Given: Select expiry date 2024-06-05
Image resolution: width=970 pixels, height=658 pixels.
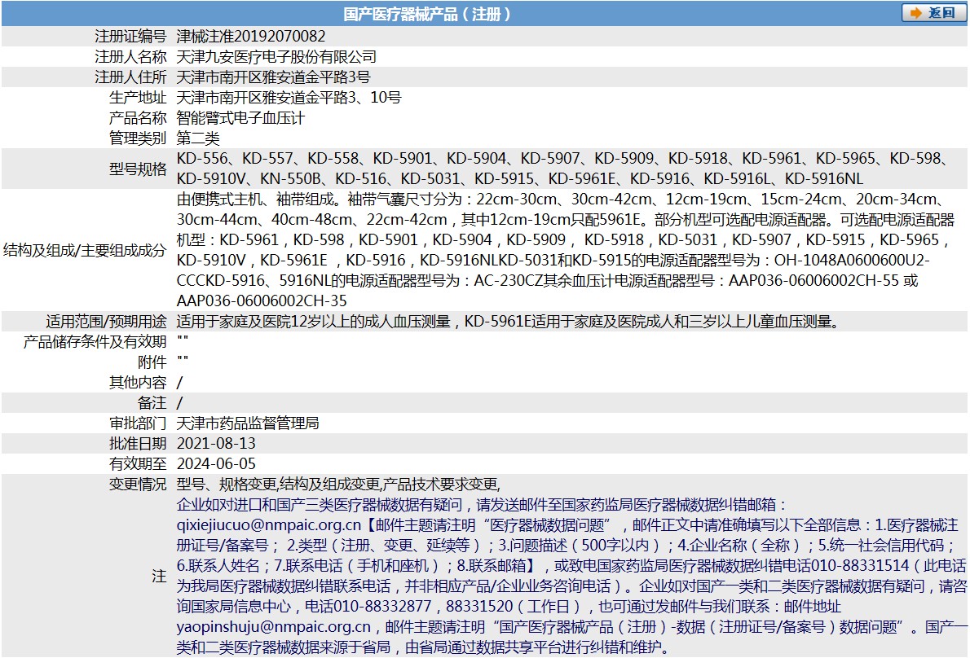Looking at the screenshot, I should [x=216, y=465].
